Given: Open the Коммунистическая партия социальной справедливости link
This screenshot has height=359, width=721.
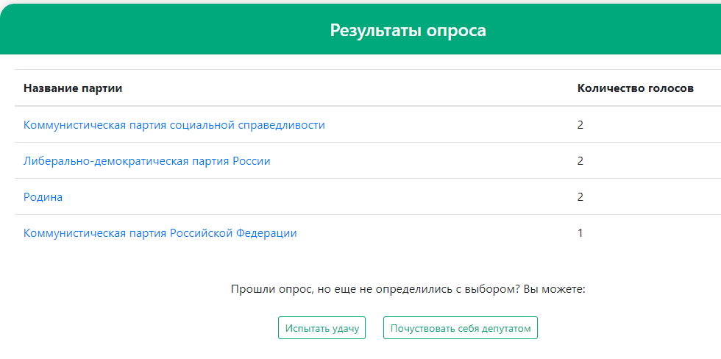Looking at the screenshot, I should (x=174, y=125).
